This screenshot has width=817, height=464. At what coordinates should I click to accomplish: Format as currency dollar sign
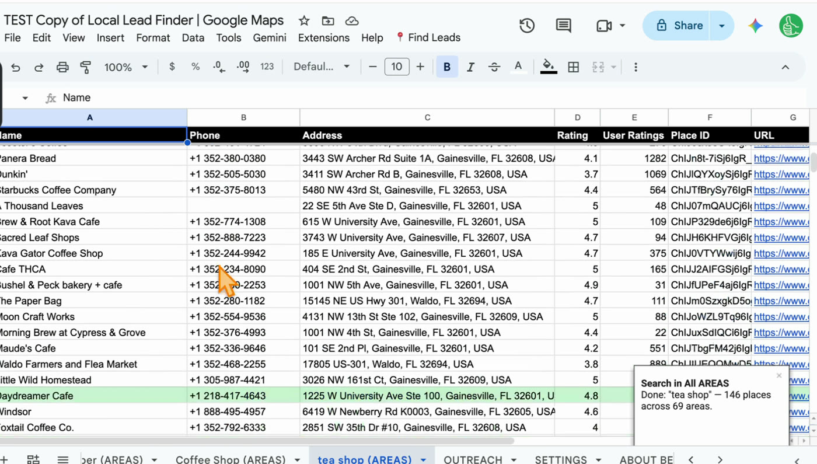pyautogui.click(x=172, y=67)
